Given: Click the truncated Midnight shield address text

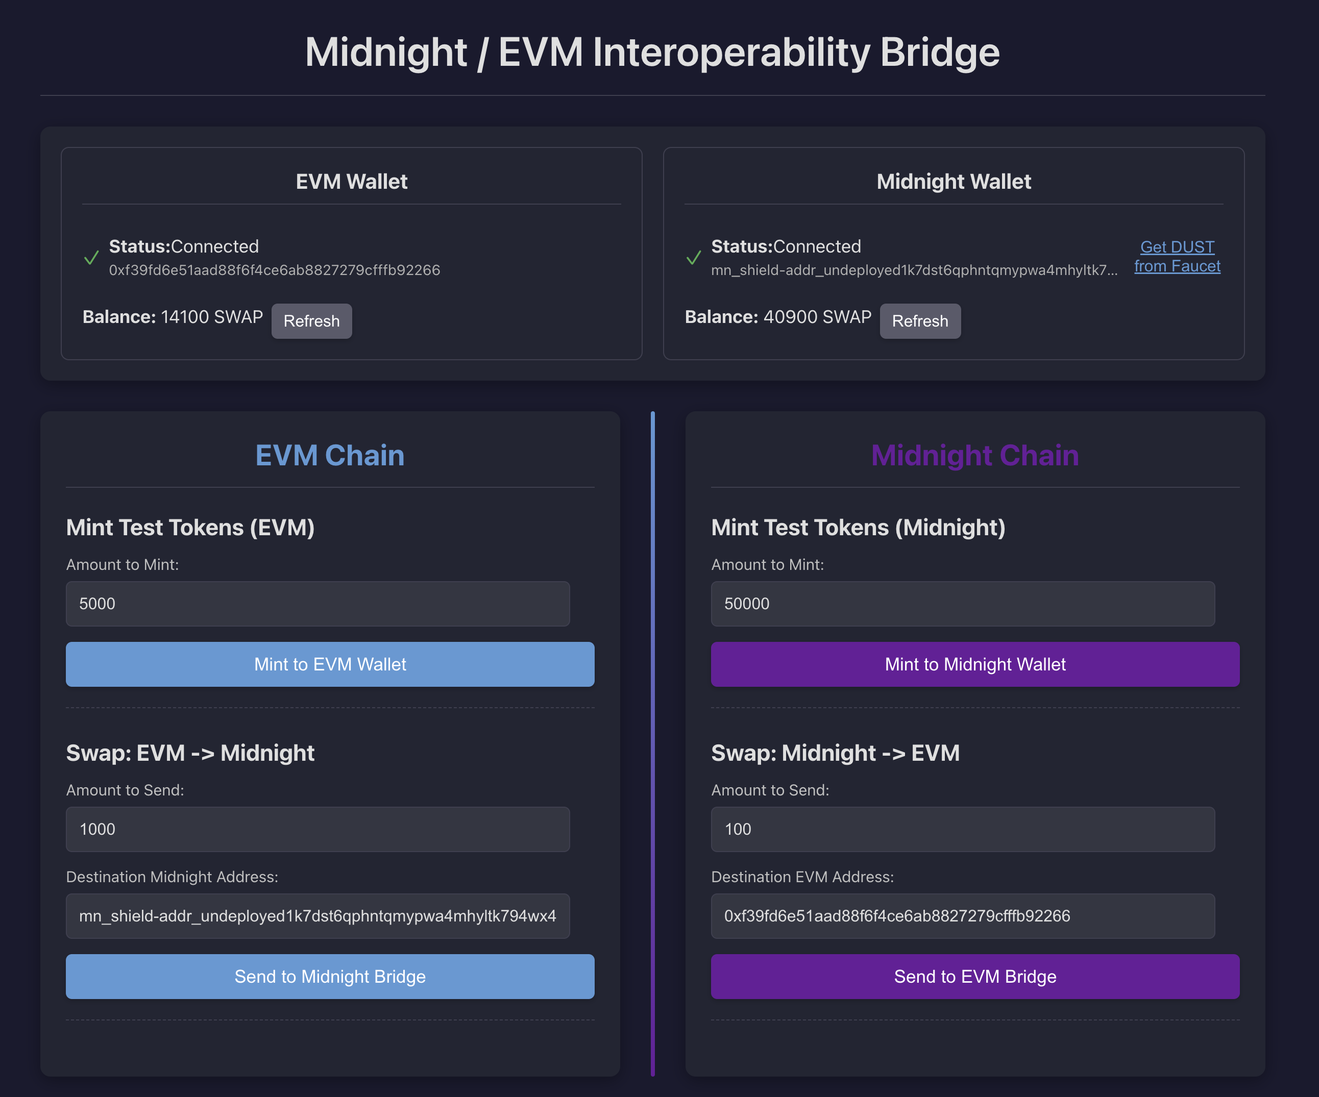Looking at the screenshot, I should (914, 270).
